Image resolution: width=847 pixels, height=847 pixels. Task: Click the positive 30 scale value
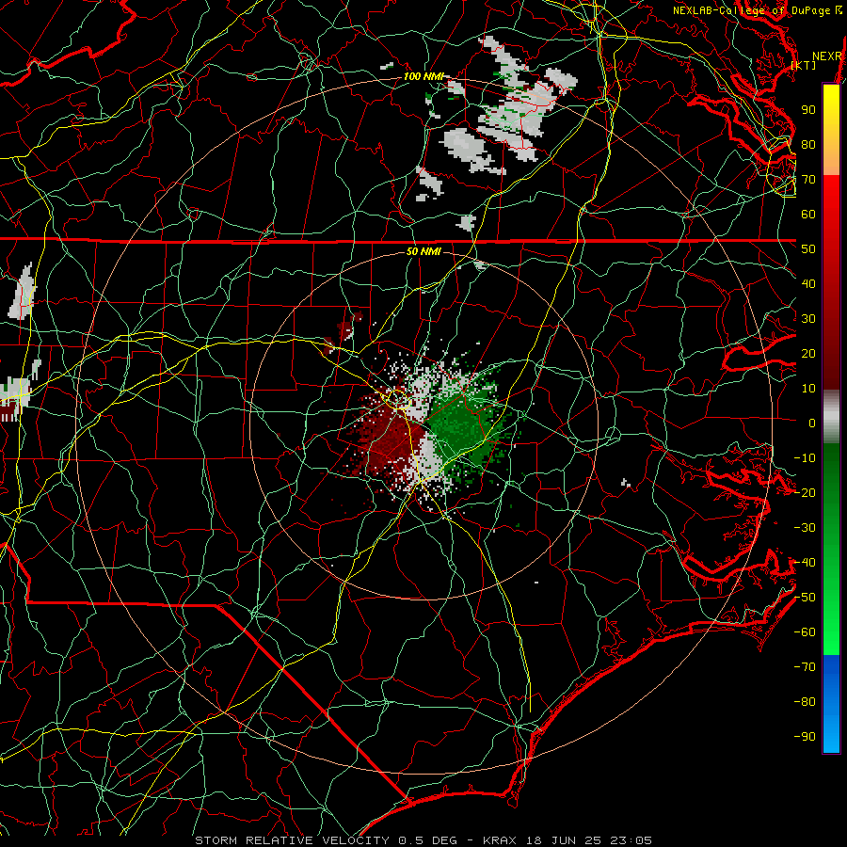click(808, 319)
